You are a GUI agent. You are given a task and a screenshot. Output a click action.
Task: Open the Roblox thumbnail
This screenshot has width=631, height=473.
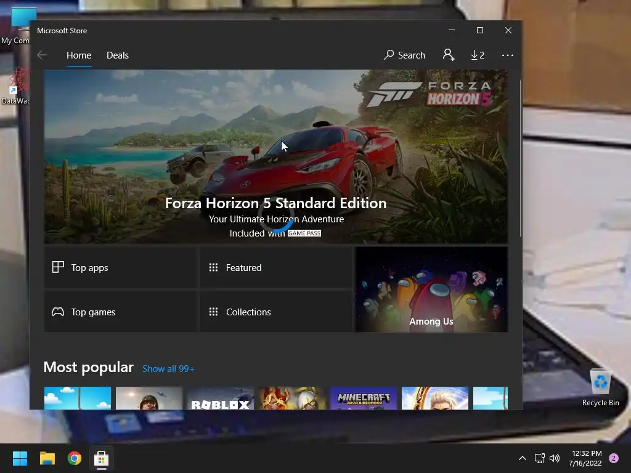pos(221,398)
